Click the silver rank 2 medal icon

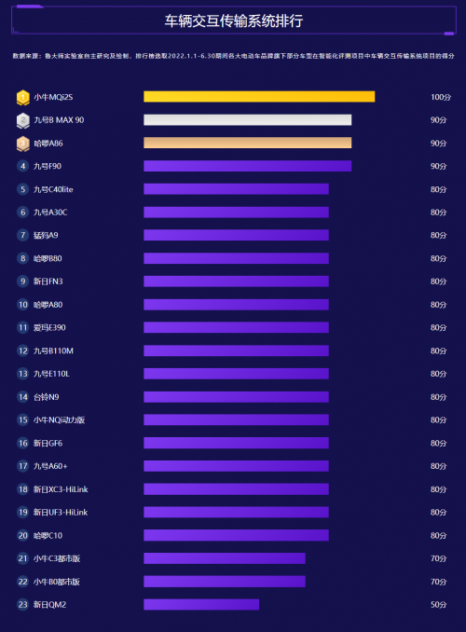pos(23,120)
